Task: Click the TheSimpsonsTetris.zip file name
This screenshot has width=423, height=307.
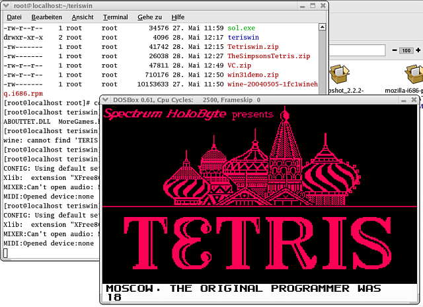Action: pos(269,56)
